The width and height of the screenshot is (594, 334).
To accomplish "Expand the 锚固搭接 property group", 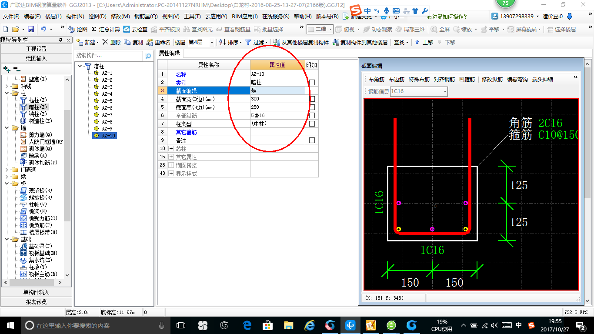I will click(x=171, y=165).
